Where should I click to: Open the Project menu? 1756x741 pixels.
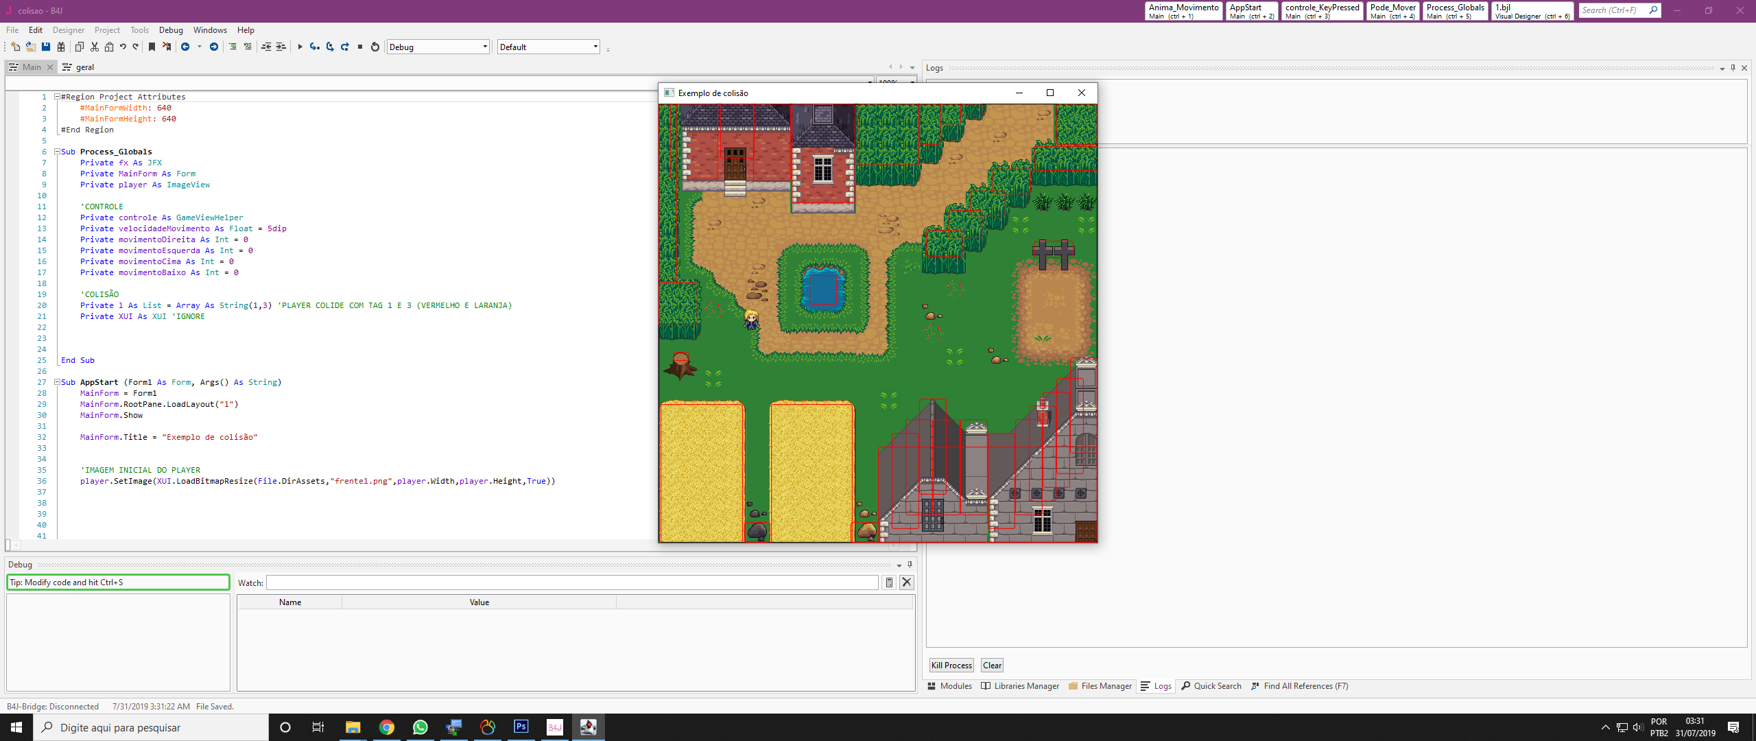pyautogui.click(x=107, y=30)
